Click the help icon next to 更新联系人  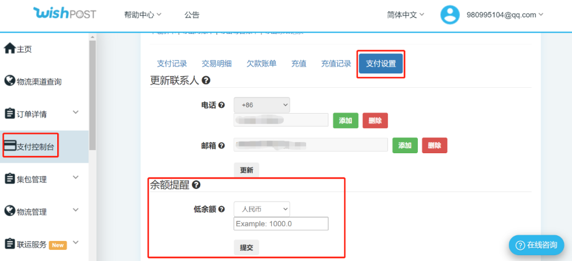[x=205, y=80]
